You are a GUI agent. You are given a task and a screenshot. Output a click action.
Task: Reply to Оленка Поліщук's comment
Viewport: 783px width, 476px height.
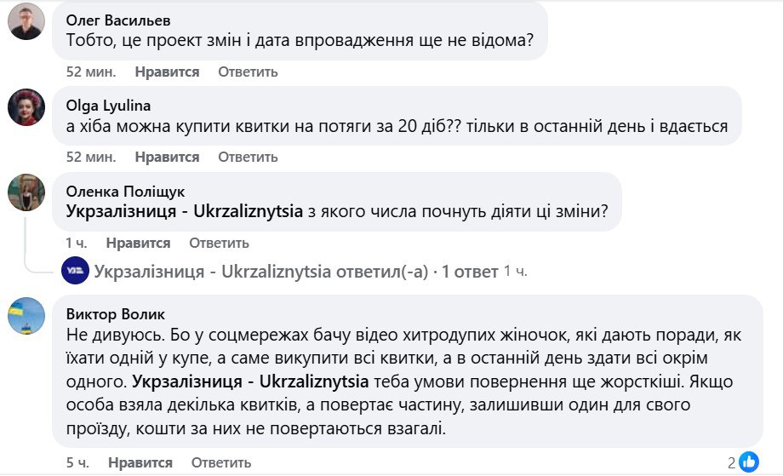(219, 243)
